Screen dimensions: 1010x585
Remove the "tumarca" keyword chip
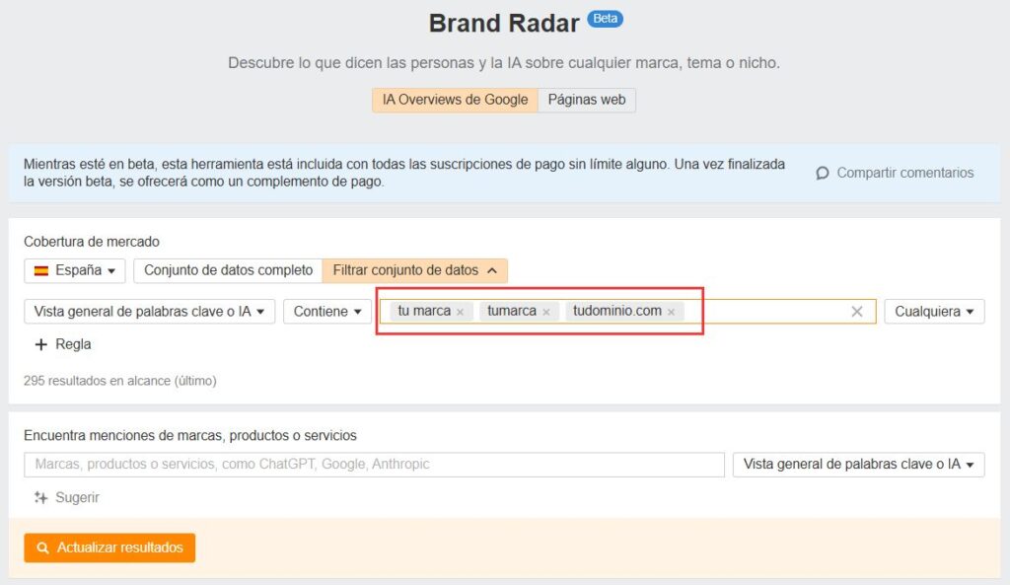[546, 312]
